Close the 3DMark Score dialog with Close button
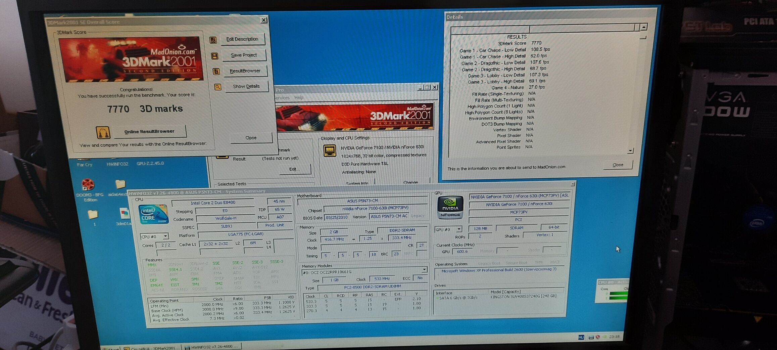This screenshot has height=350, width=777. tap(251, 138)
